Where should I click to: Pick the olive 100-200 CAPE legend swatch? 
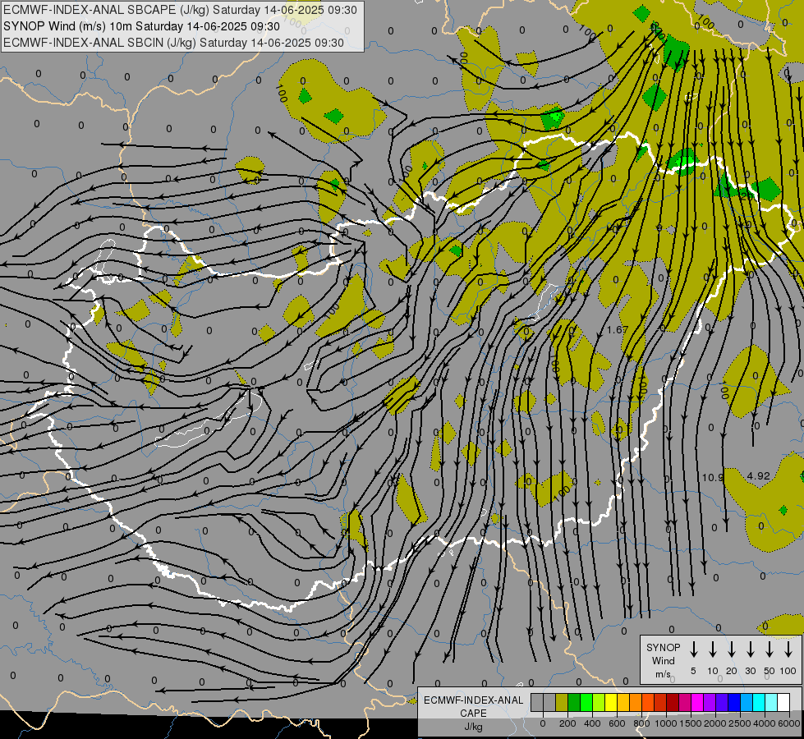(562, 703)
